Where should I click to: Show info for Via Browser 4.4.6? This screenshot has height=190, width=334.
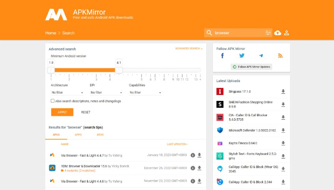click(x=193, y=181)
